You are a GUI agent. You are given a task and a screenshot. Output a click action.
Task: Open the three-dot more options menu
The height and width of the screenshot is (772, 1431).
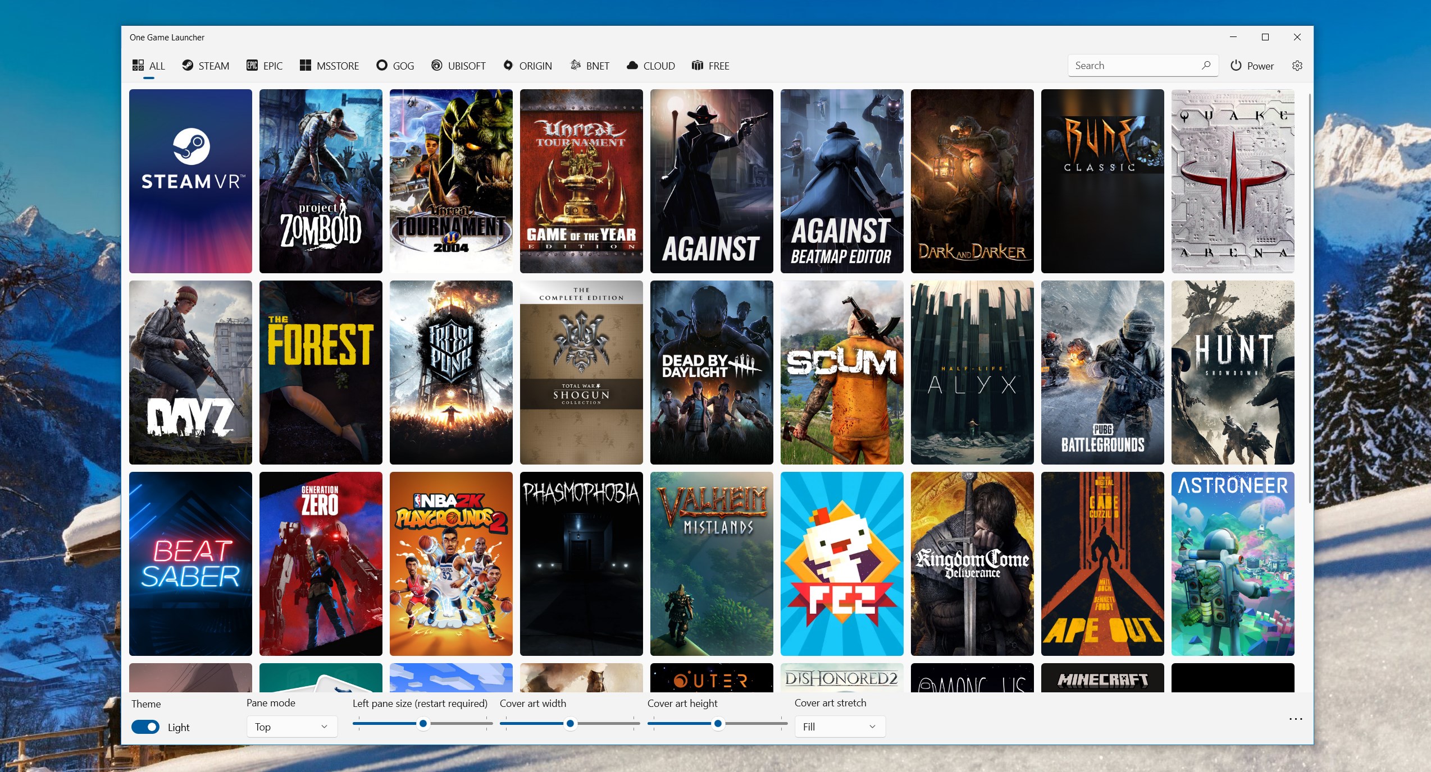point(1296,719)
